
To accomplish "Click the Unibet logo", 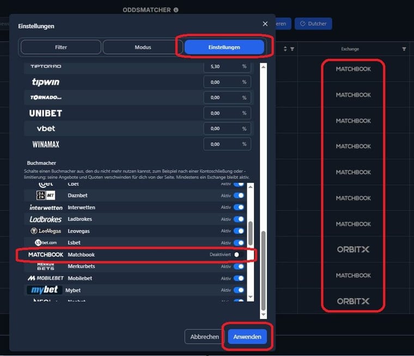I will (x=46, y=113).
